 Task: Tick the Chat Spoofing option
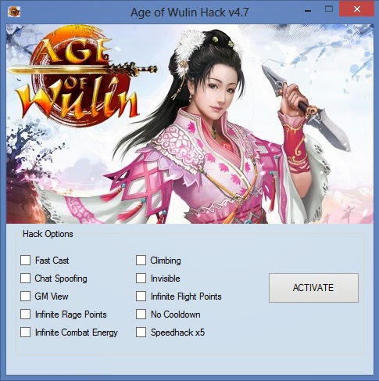[x=25, y=278]
